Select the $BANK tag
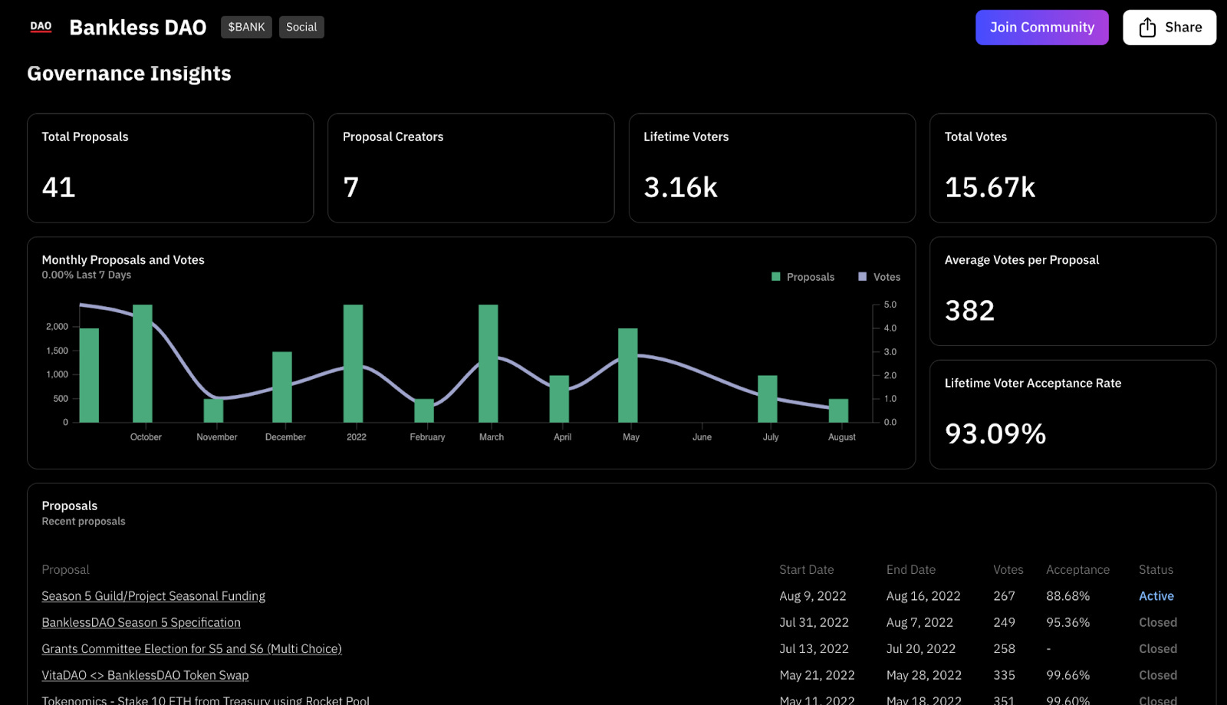The image size is (1227, 705). pyautogui.click(x=246, y=27)
